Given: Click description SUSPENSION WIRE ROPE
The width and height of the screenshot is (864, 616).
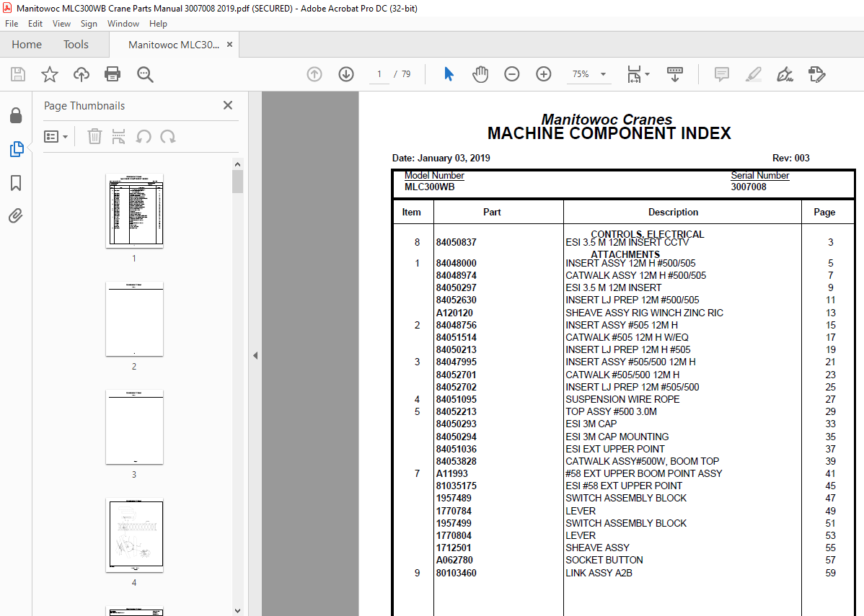Looking at the screenshot, I should [x=622, y=400].
